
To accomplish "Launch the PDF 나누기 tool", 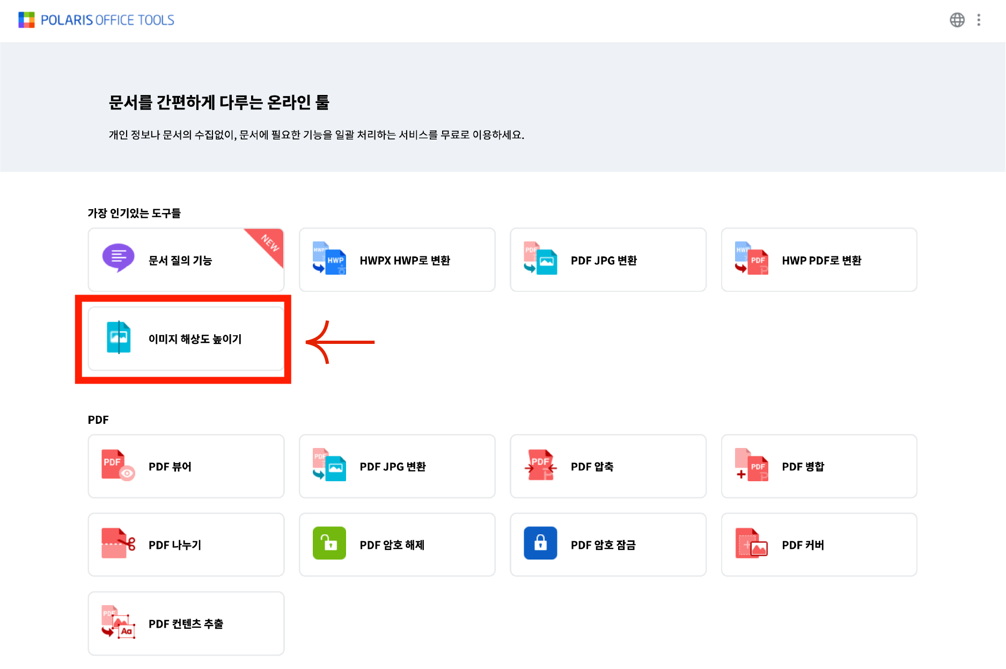I will pos(186,545).
